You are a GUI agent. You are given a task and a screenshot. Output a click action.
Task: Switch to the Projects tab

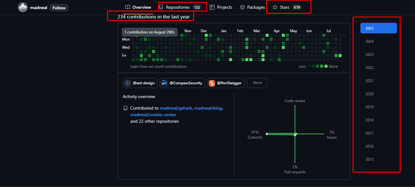pyautogui.click(x=221, y=7)
